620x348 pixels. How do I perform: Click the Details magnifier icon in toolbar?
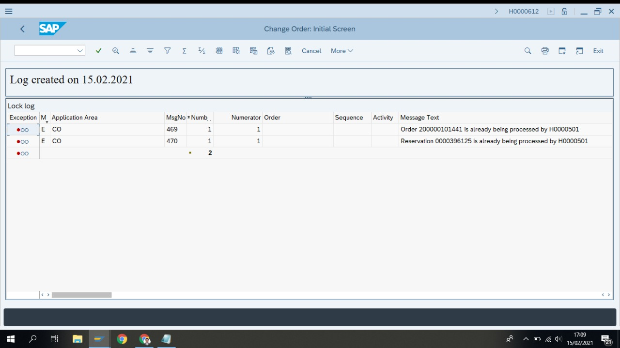pos(116,51)
